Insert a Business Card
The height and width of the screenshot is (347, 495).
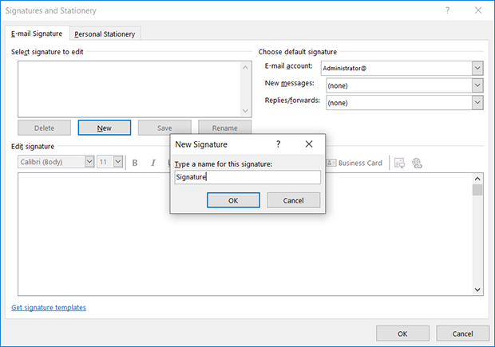354,163
